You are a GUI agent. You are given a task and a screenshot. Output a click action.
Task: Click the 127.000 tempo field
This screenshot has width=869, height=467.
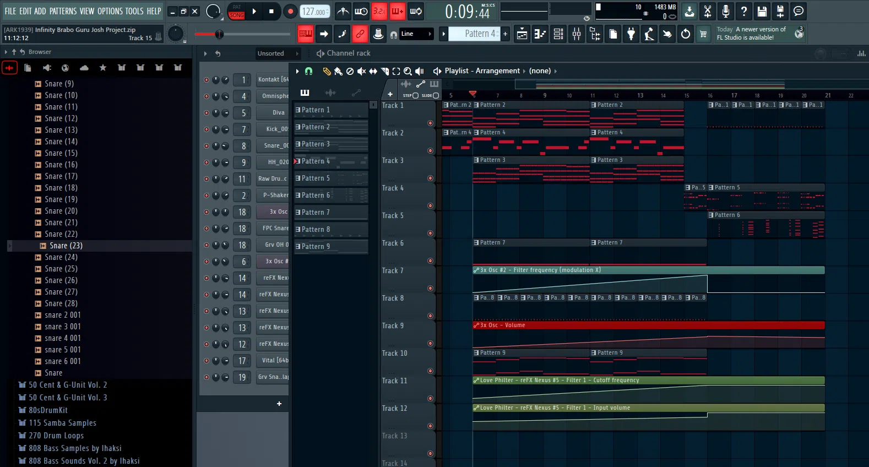[315, 12]
